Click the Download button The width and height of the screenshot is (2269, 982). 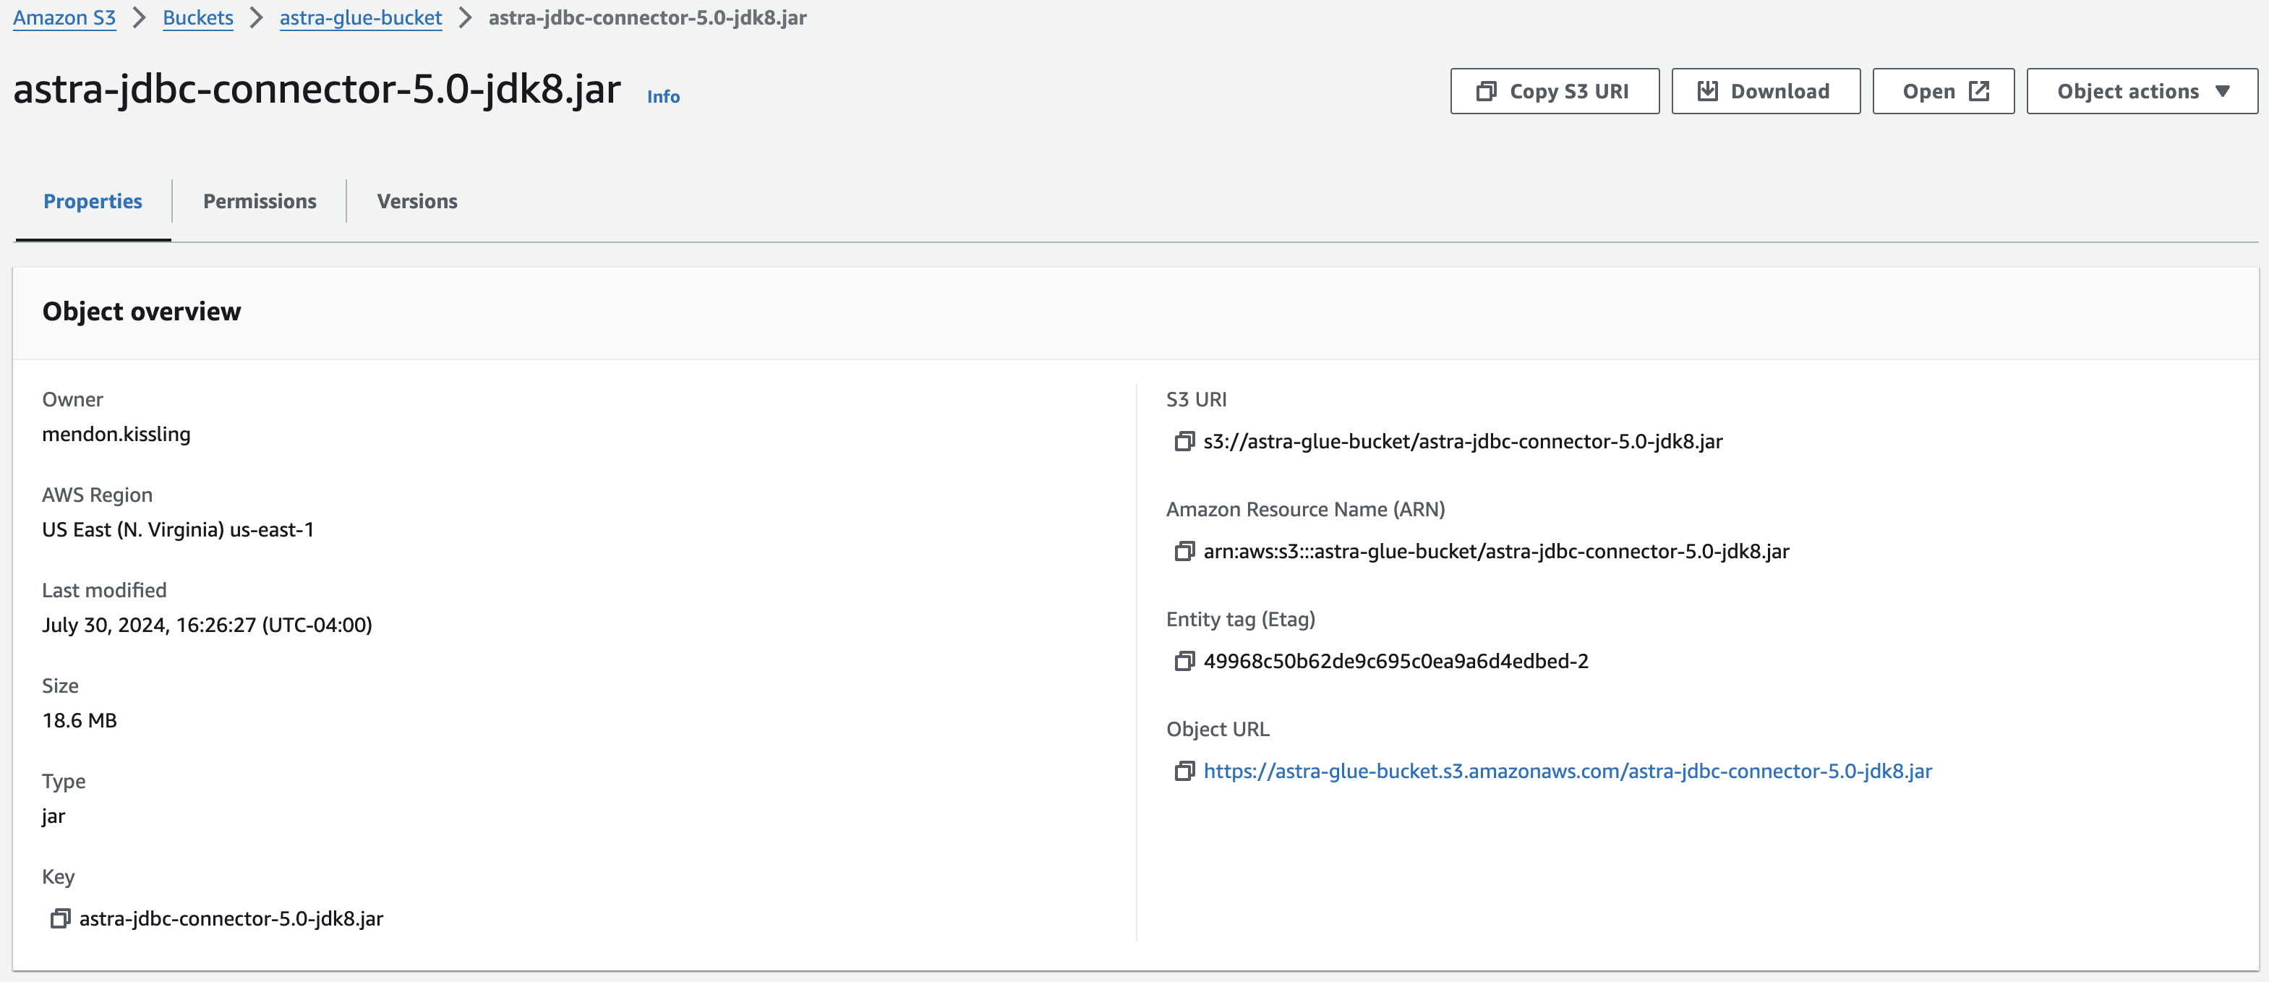click(1765, 90)
